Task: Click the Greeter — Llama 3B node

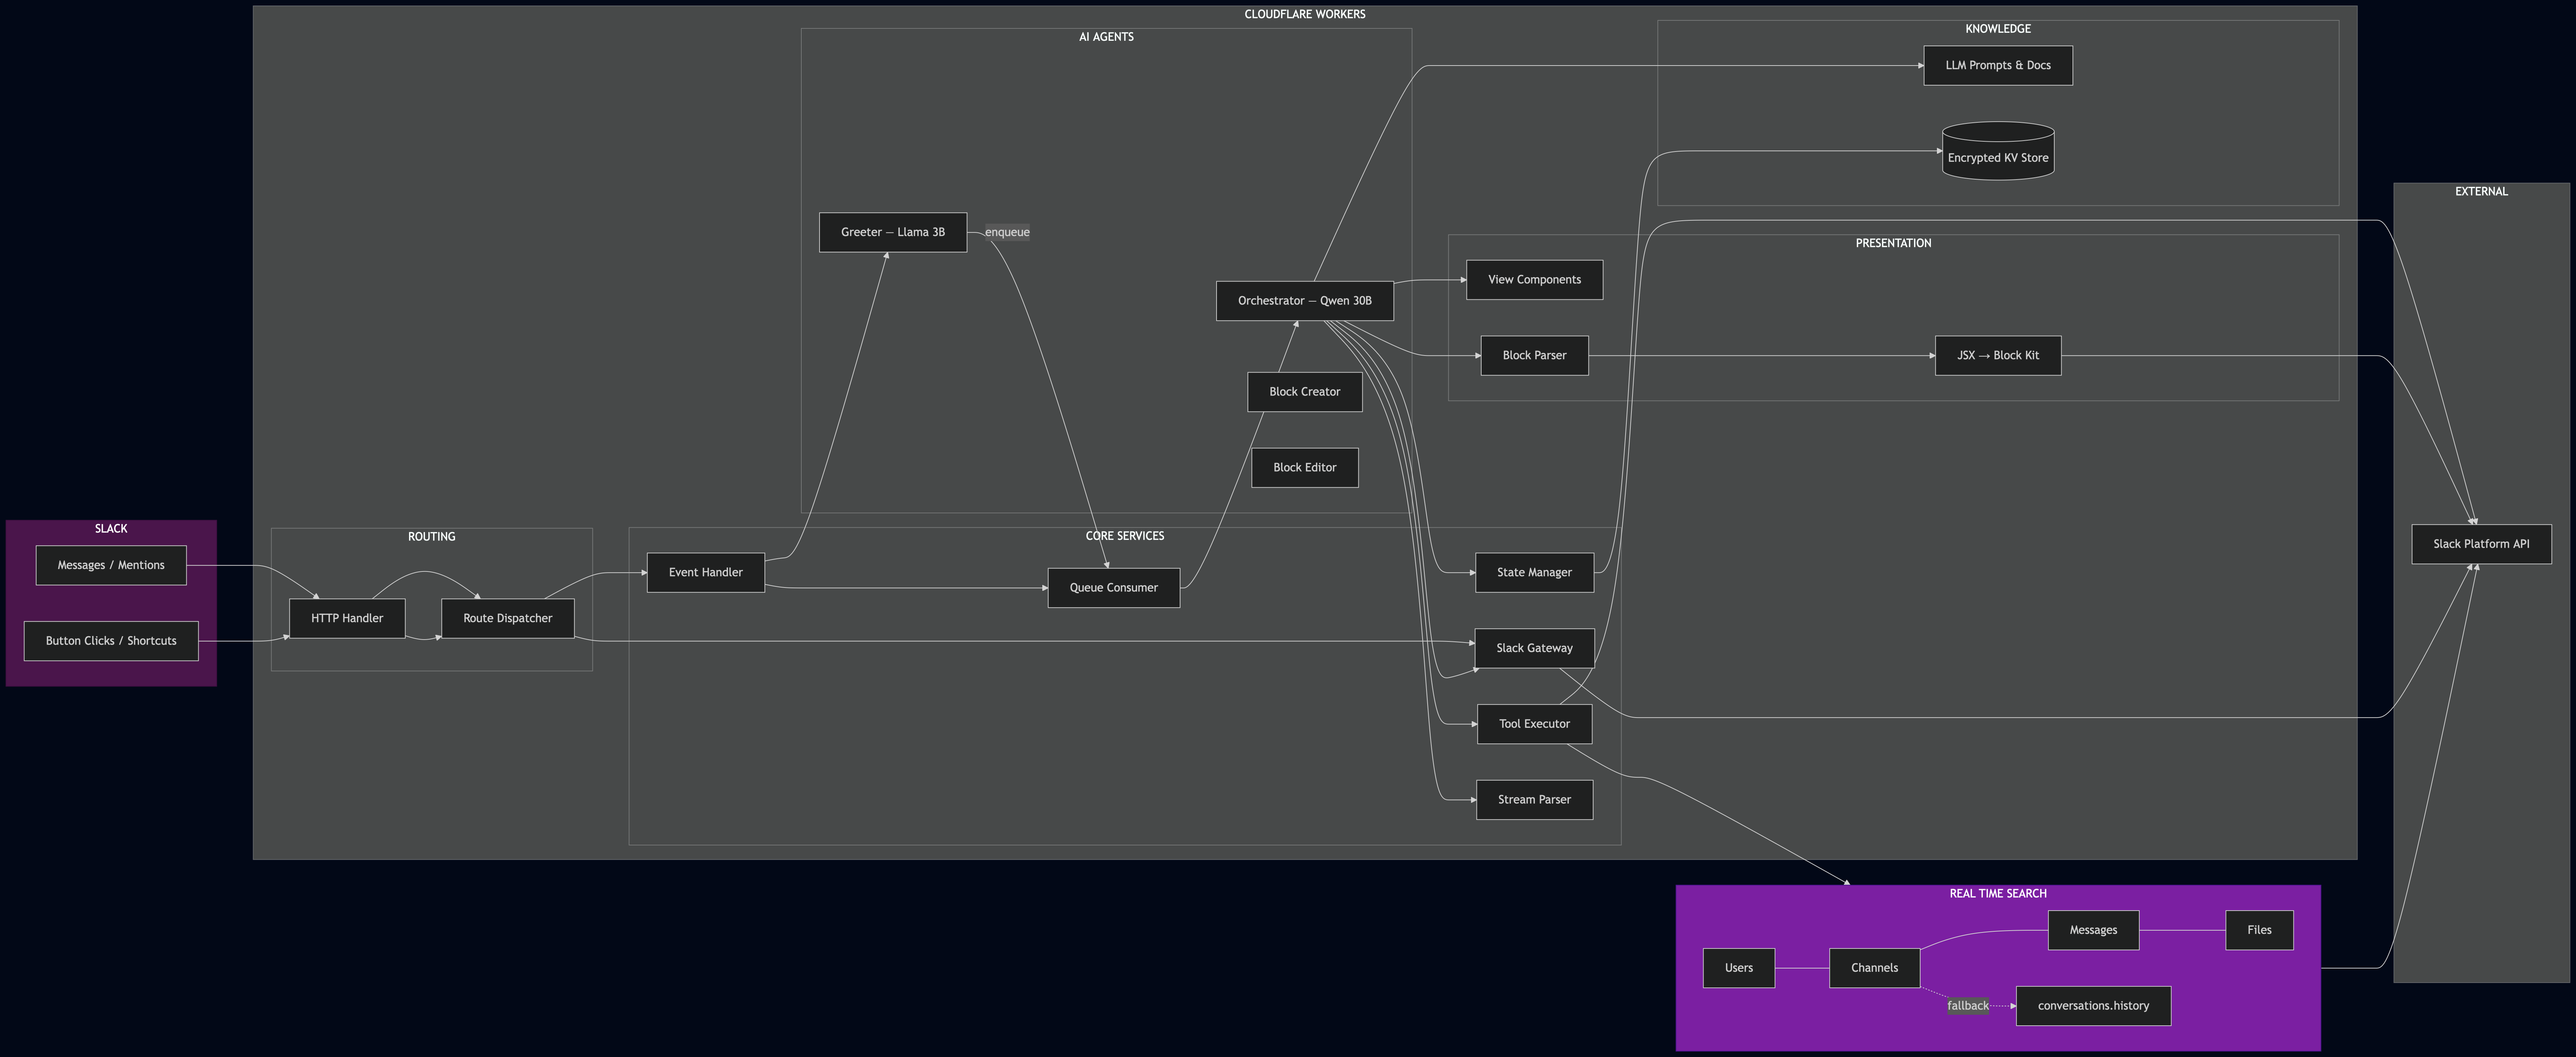Action: tap(893, 232)
